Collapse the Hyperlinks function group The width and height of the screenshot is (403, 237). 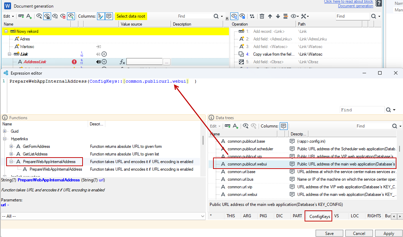tap(4, 139)
